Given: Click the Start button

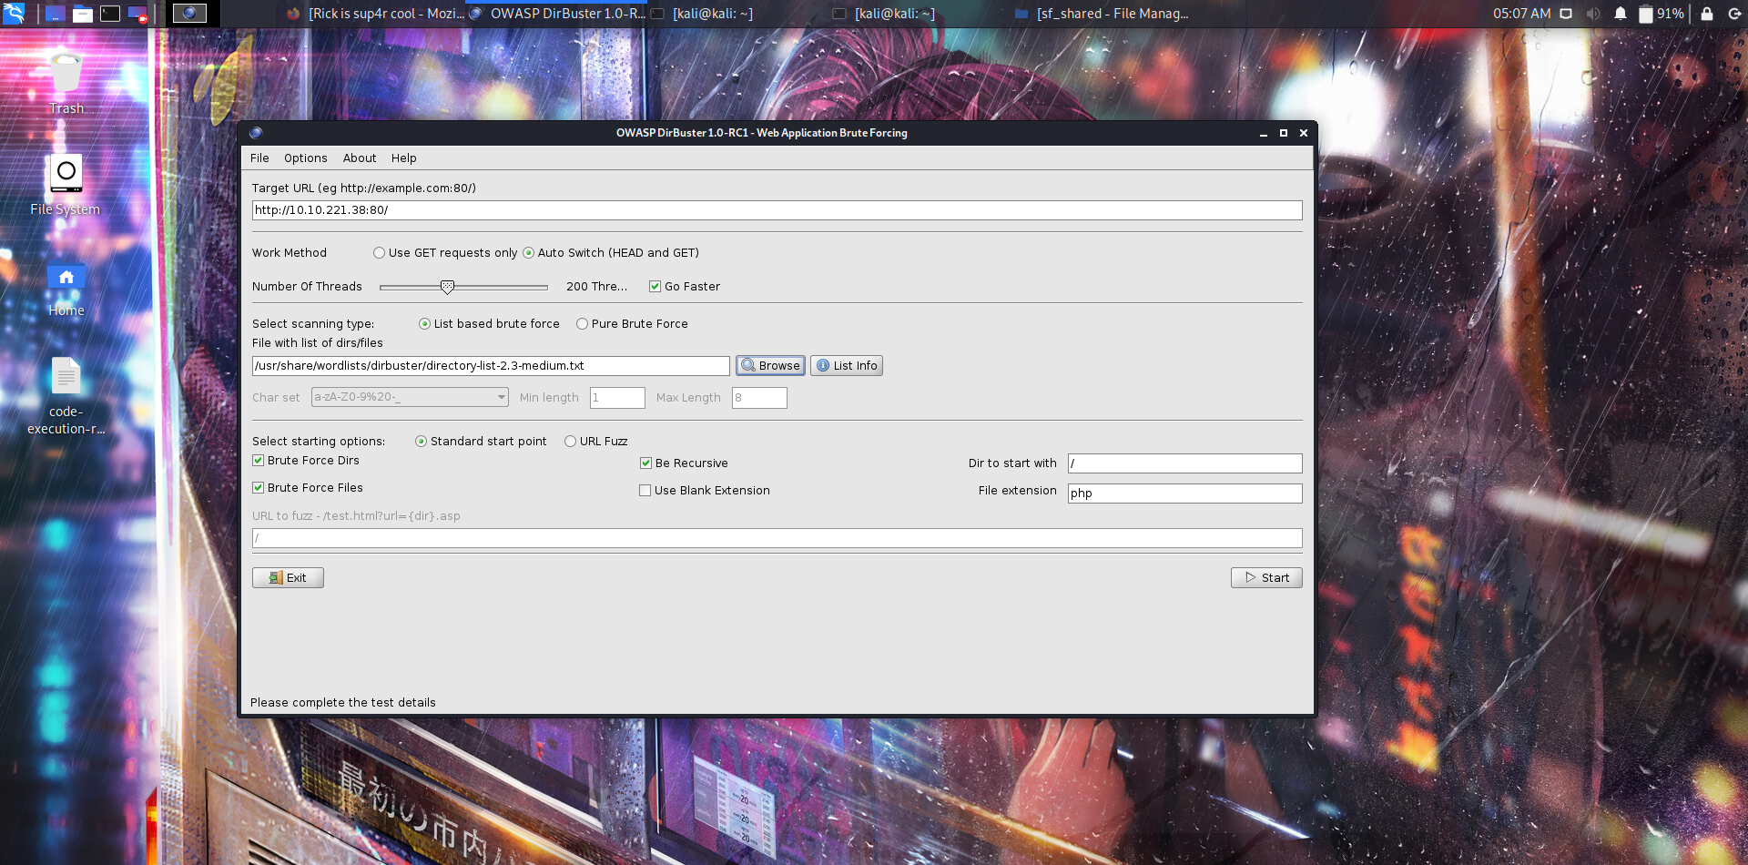Looking at the screenshot, I should pyautogui.click(x=1266, y=578).
